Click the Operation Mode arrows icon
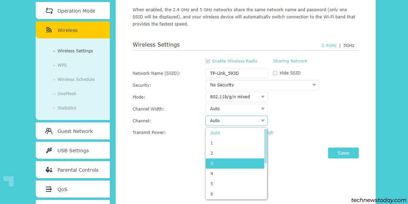This screenshot has width=408, height=204. pyautogui.click(x=49, y=11)
